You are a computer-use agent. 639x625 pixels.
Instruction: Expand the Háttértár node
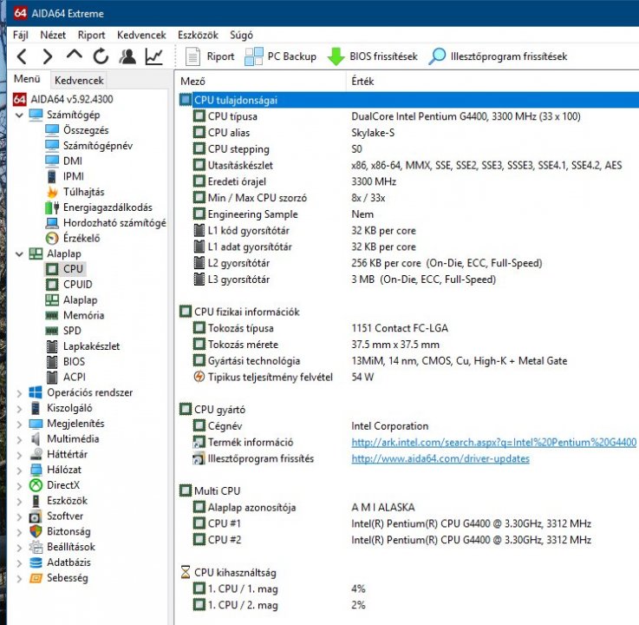[19, 455]
